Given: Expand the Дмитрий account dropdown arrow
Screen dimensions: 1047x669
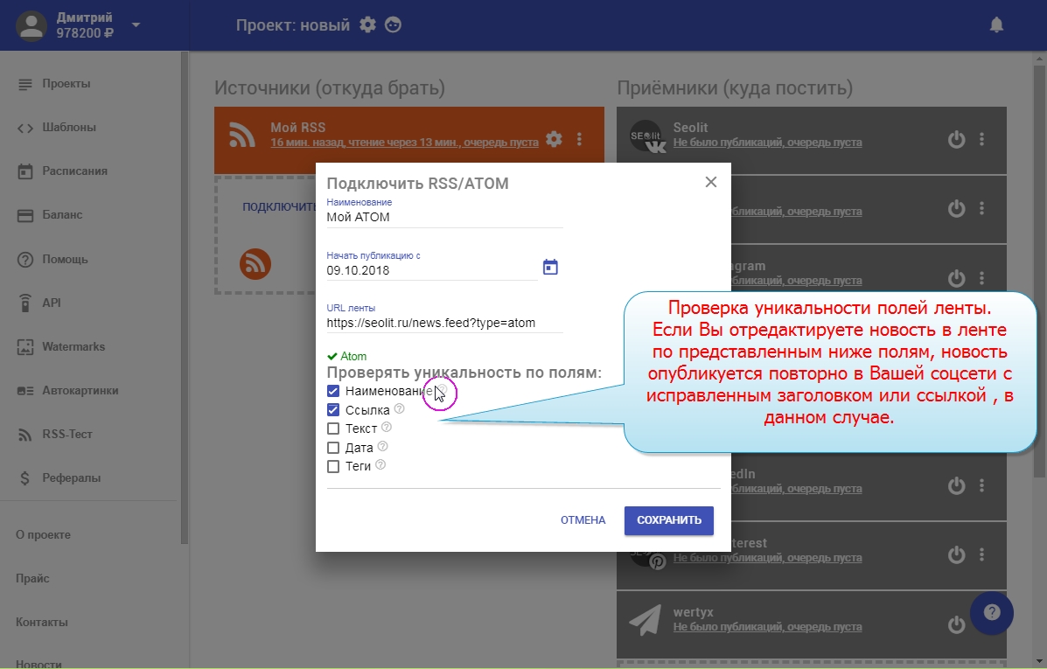Looking at the screenshot, I should point(136,24).
